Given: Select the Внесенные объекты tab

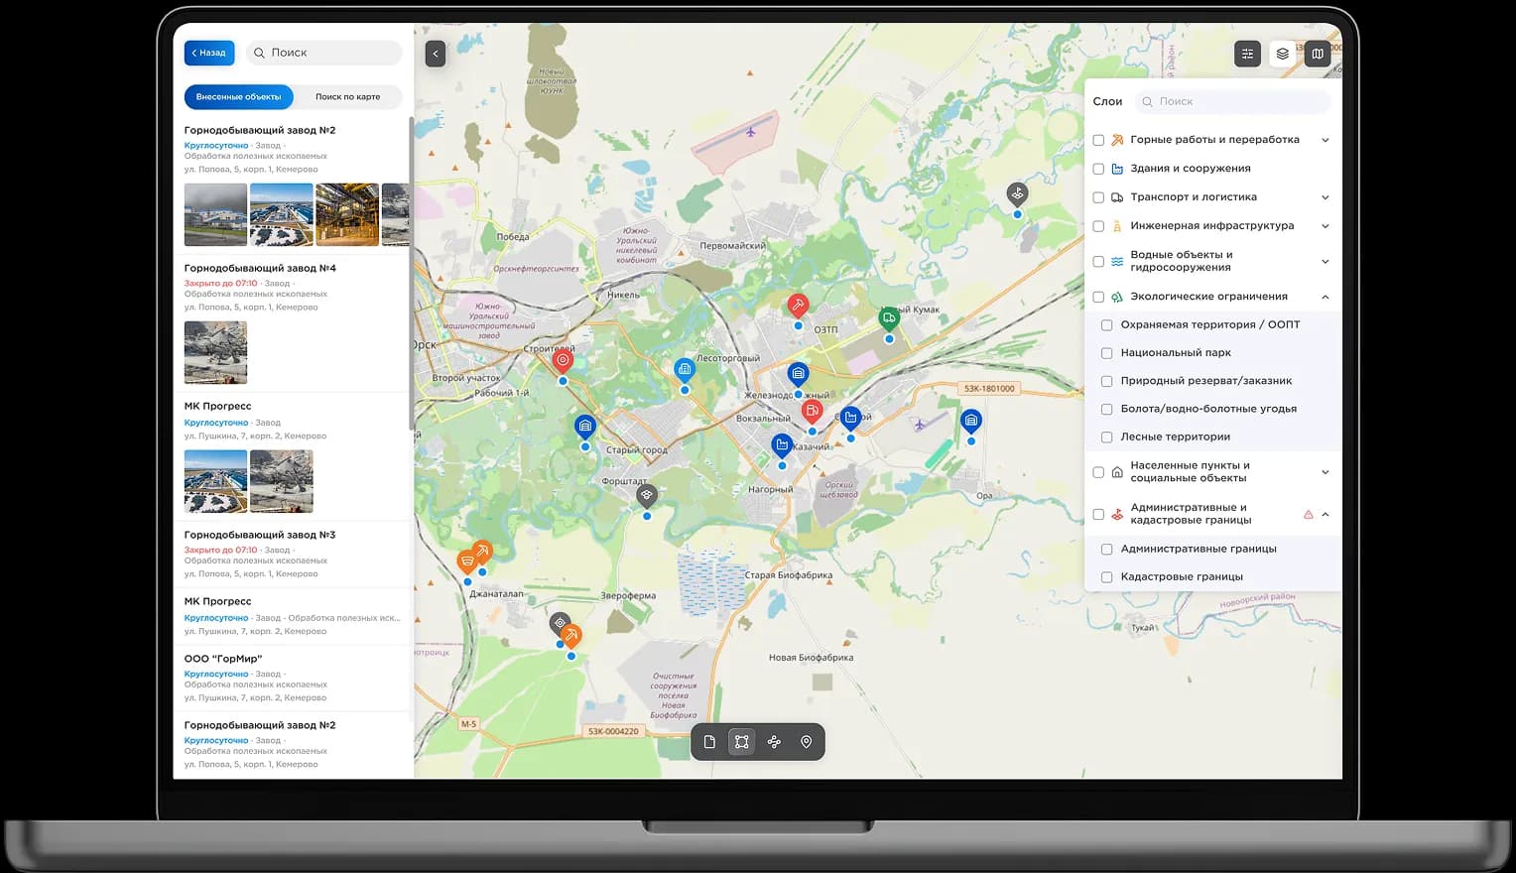Looking at the screenshot, I should 238,97.
